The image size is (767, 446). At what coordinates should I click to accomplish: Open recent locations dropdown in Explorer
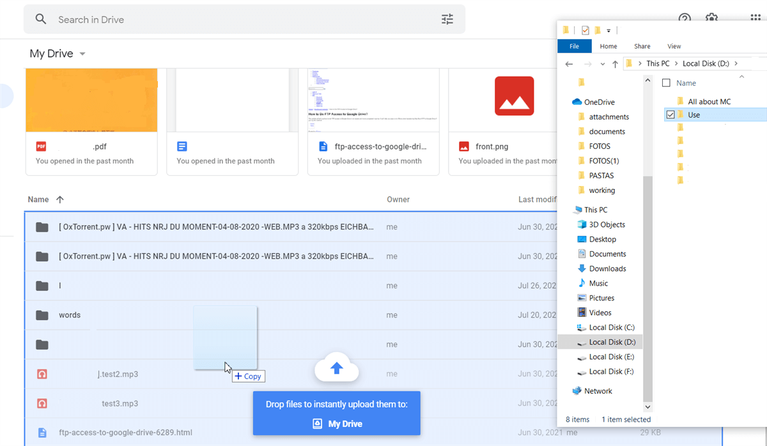click(x=602, y=64)
